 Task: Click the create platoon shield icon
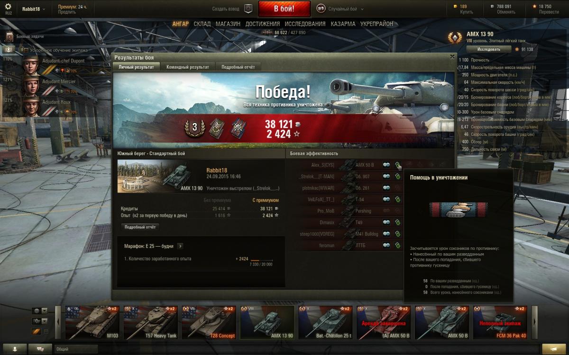click(248, 9)
